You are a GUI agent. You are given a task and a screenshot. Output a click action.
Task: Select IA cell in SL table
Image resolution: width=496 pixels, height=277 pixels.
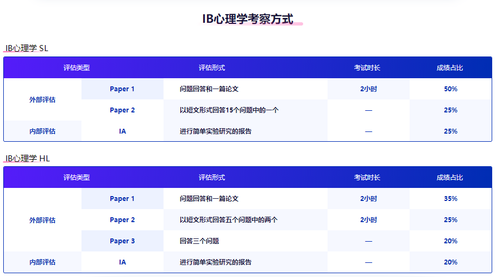pos(122,131)
